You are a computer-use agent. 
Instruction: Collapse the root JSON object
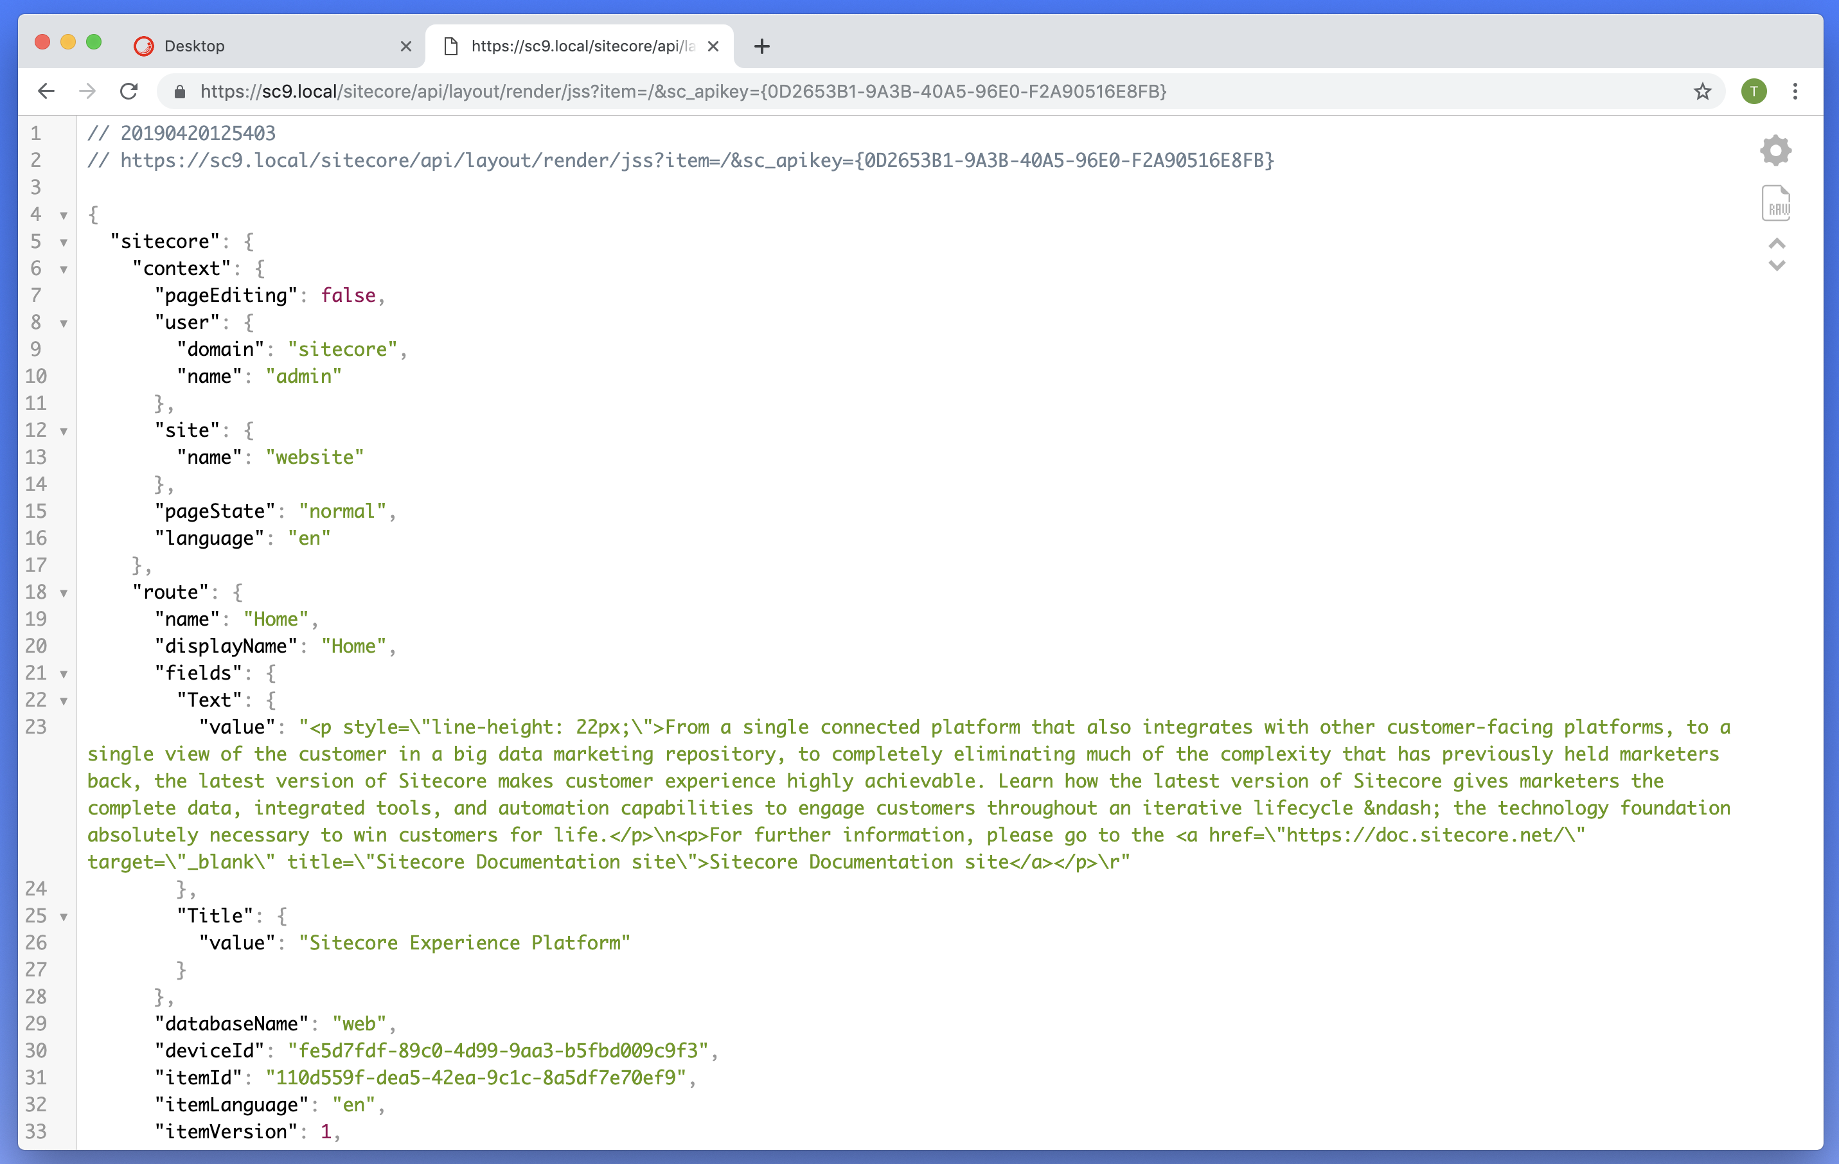click(64, 215)
